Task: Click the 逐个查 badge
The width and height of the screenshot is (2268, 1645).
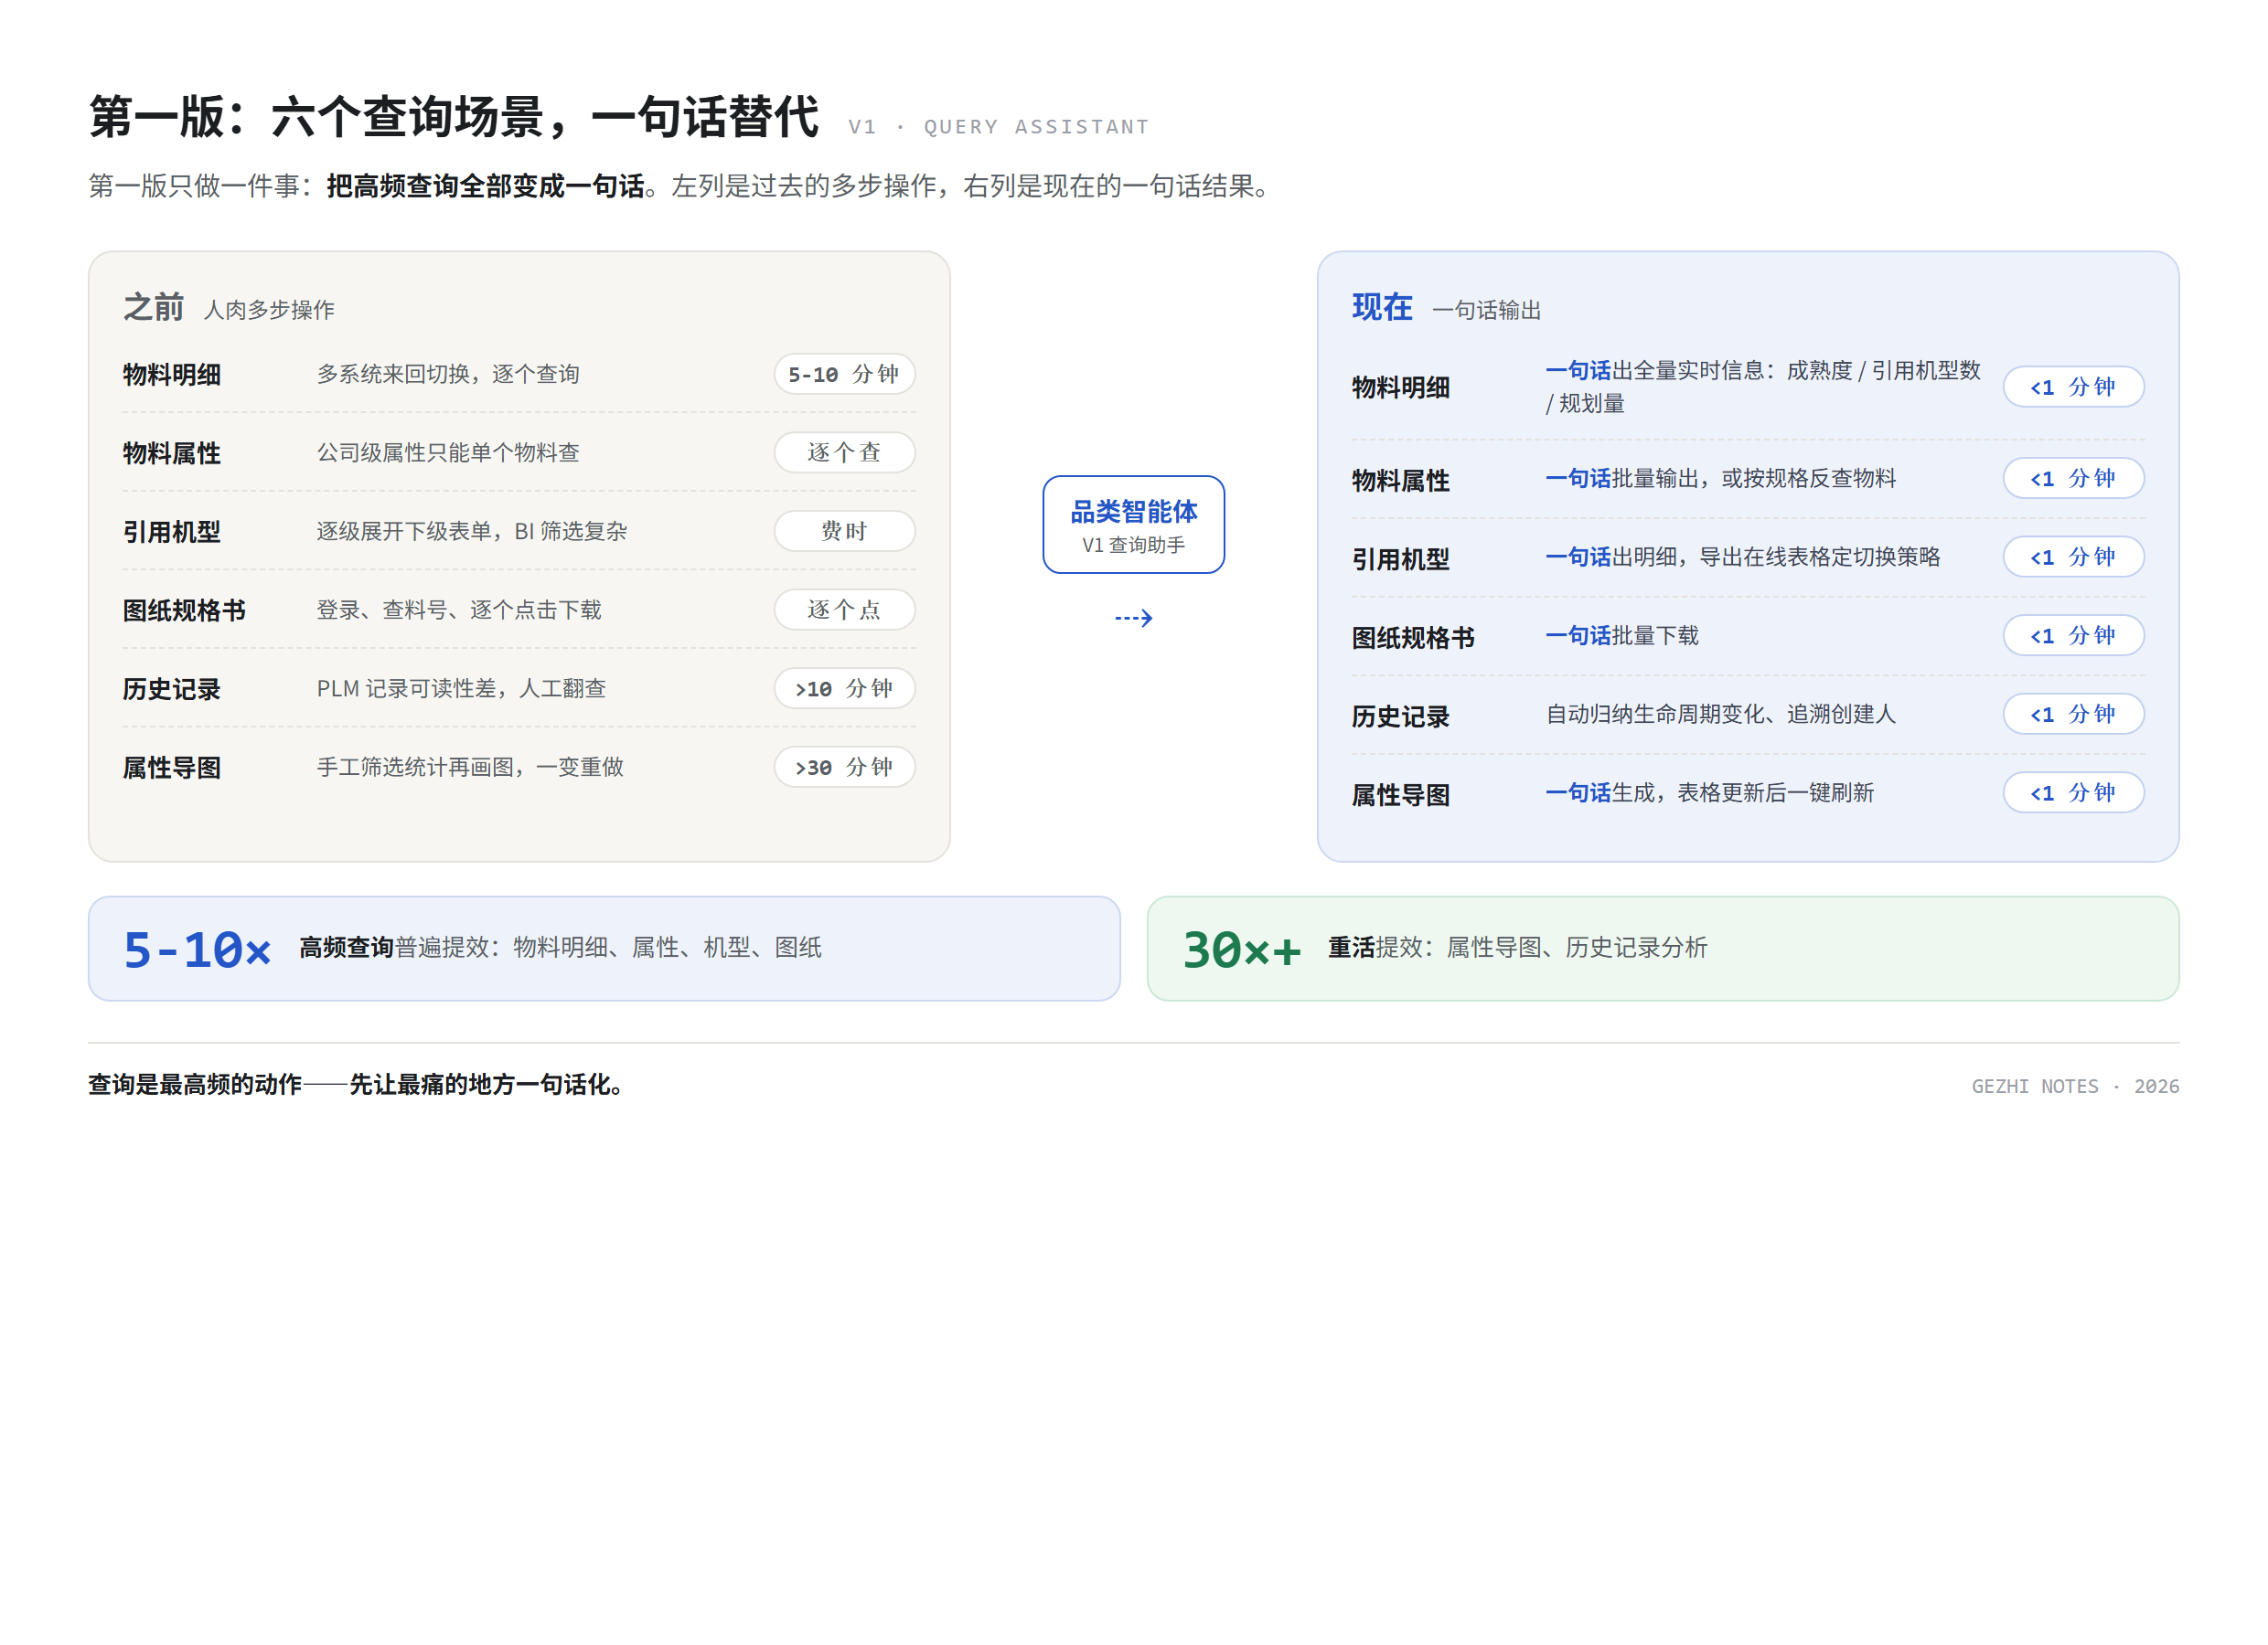Action: tap(844, 451)
